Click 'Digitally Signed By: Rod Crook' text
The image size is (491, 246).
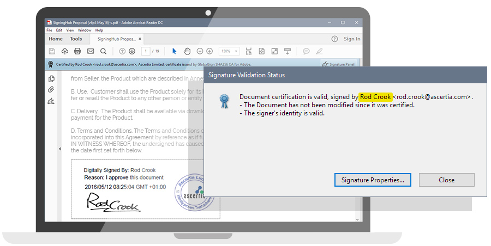[x=119, y=170]
